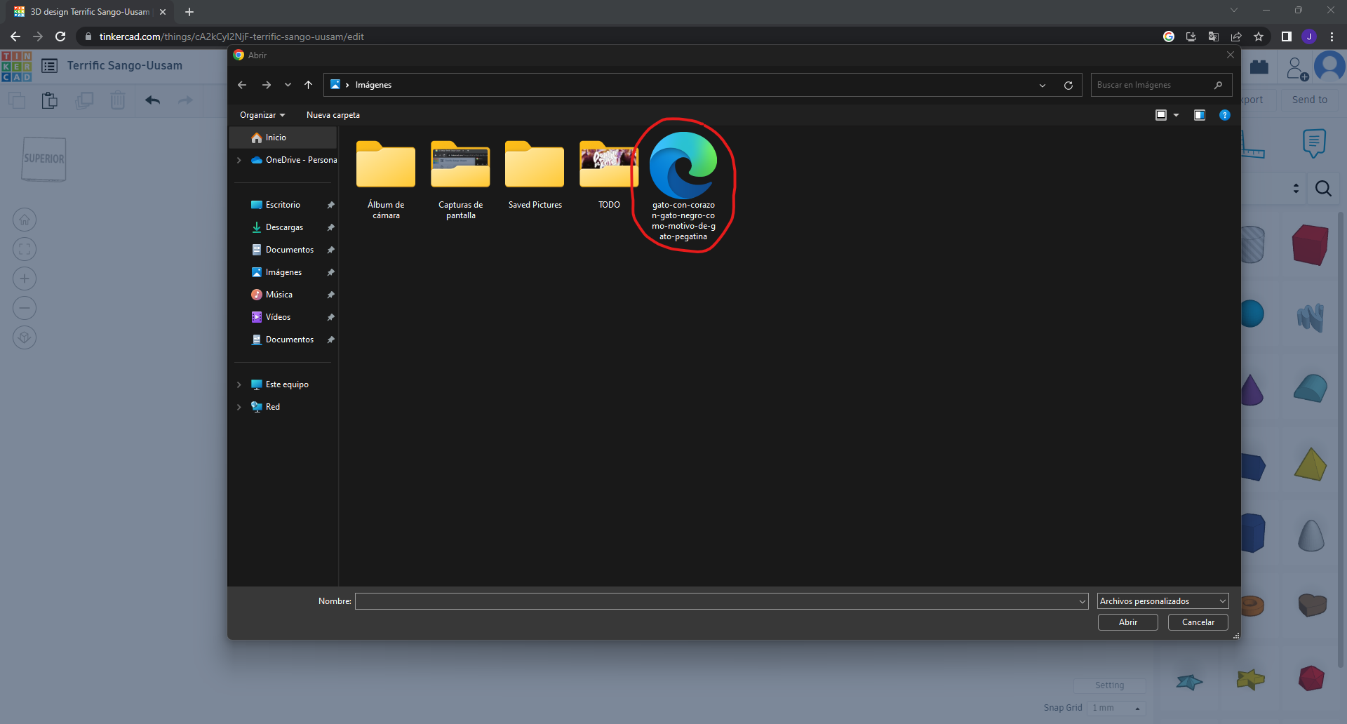The height and width of the screenshot is (724, 1347).
Task: Select the TODO folder
Action: pos(609,175)
